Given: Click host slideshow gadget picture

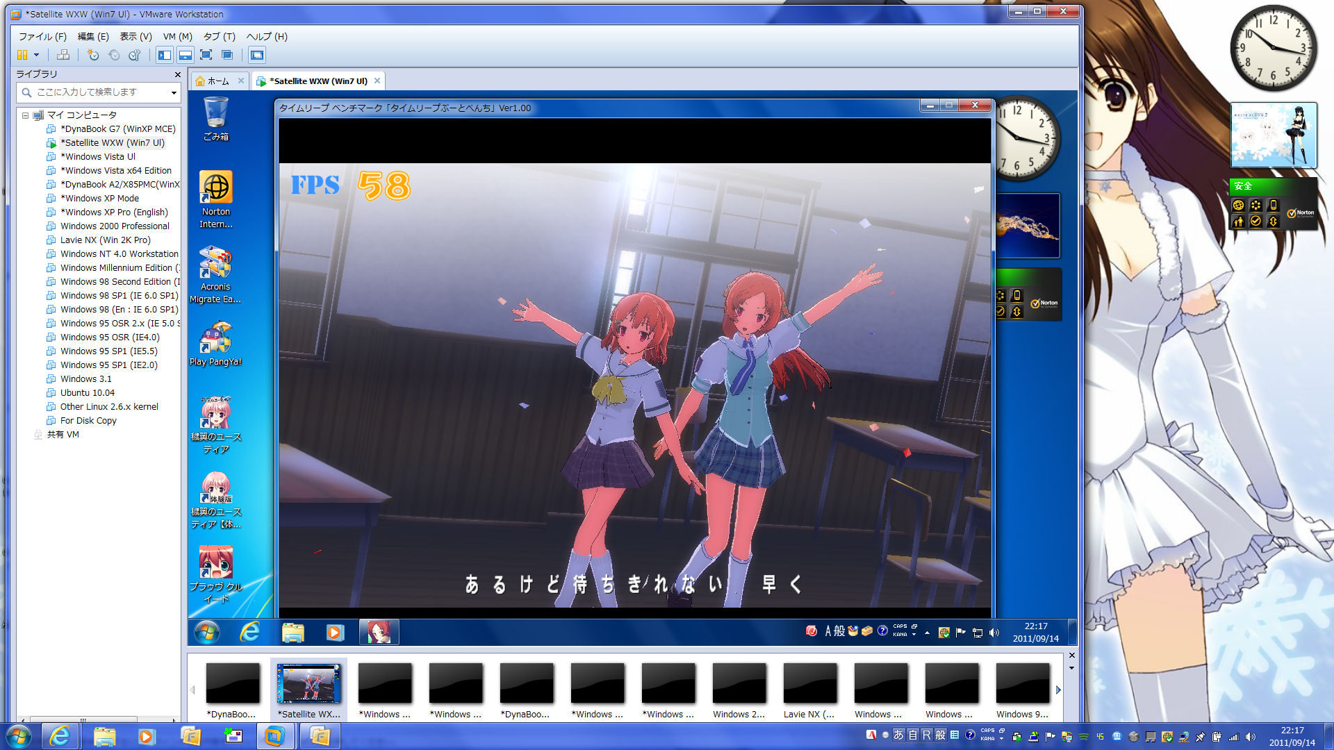Looking at the screenshot, I should coord(1273,135).
